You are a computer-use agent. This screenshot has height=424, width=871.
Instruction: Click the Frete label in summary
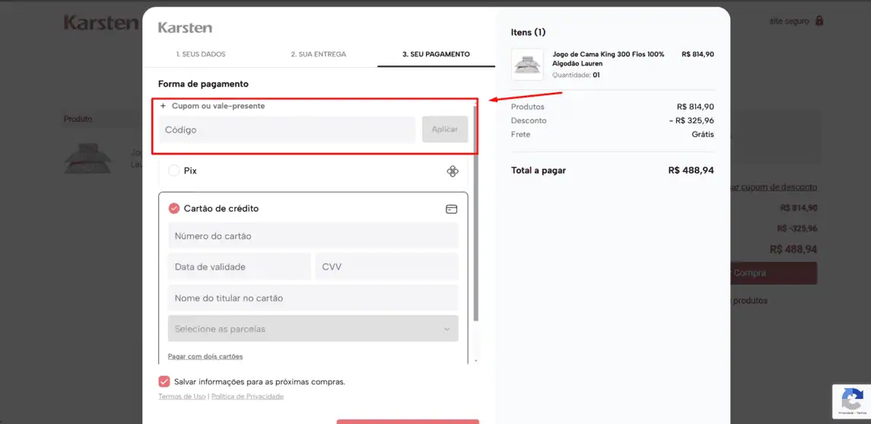point(520,135)
